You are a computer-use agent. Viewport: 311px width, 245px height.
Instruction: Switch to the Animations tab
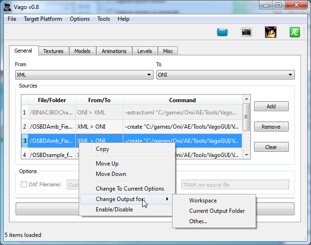(114, 51)
